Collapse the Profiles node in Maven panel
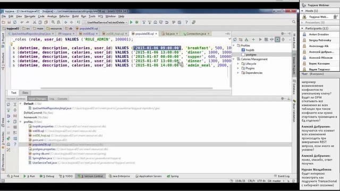Image resolution: width=340 pixels, height=191 pixels. tap(234, 46)
